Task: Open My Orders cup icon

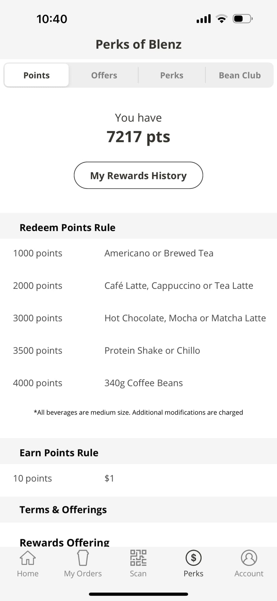Action: [83, 558]
